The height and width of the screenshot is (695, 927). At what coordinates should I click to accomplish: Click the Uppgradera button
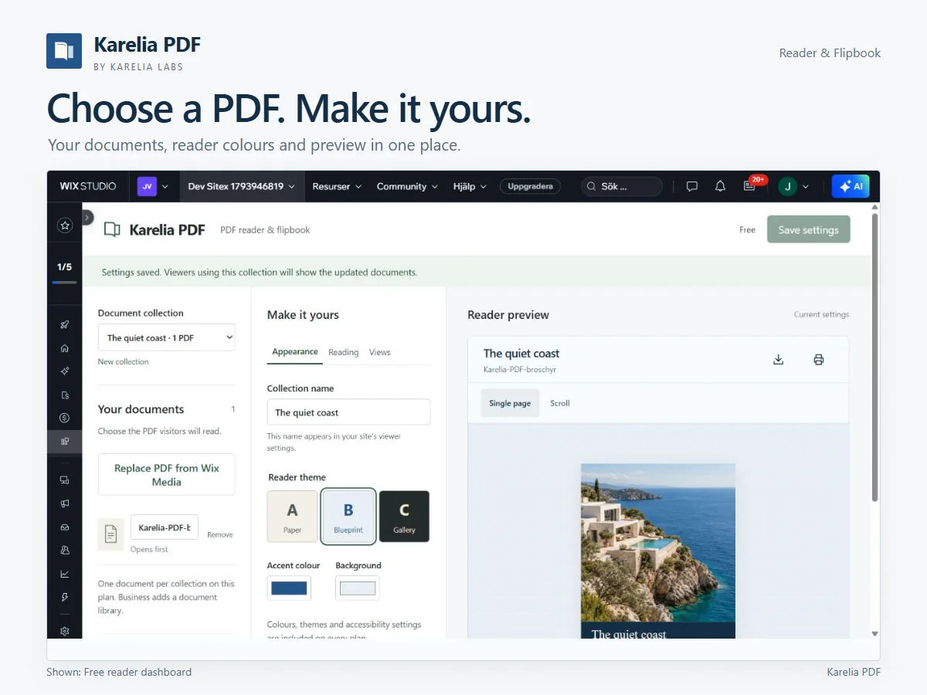coord(530,186)
